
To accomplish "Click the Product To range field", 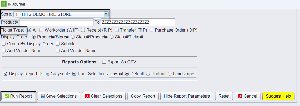I will click(138, 22).
